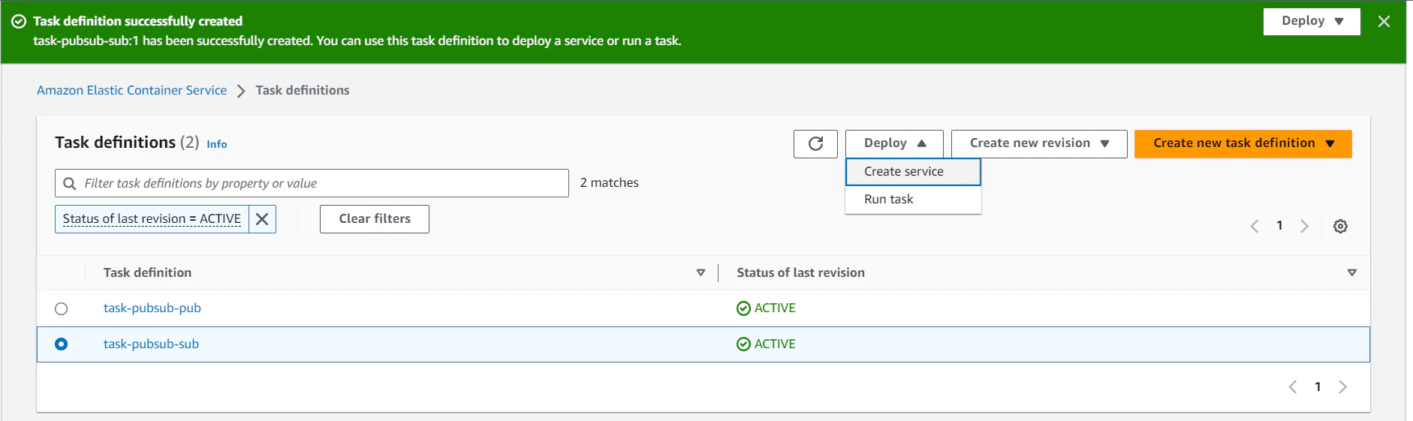
Task: Collapse the Deploy dropdown in the toolbar
Action: tap(894, 143)
